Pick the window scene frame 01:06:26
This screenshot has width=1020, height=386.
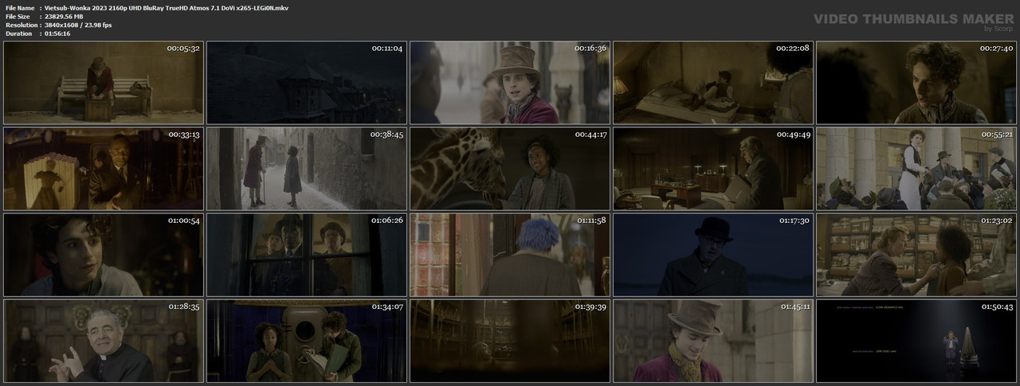307,255
